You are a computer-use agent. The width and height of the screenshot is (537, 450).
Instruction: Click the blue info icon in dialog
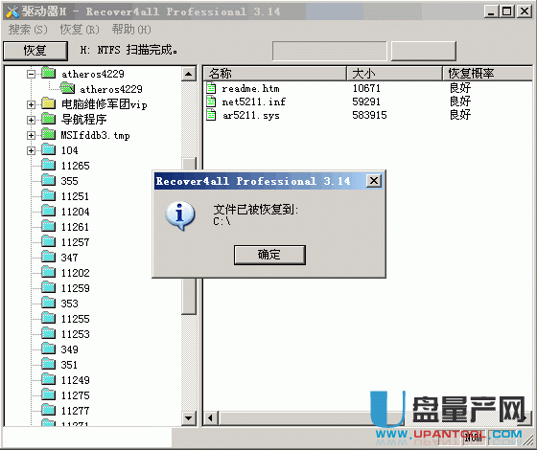tap(180, 215)
